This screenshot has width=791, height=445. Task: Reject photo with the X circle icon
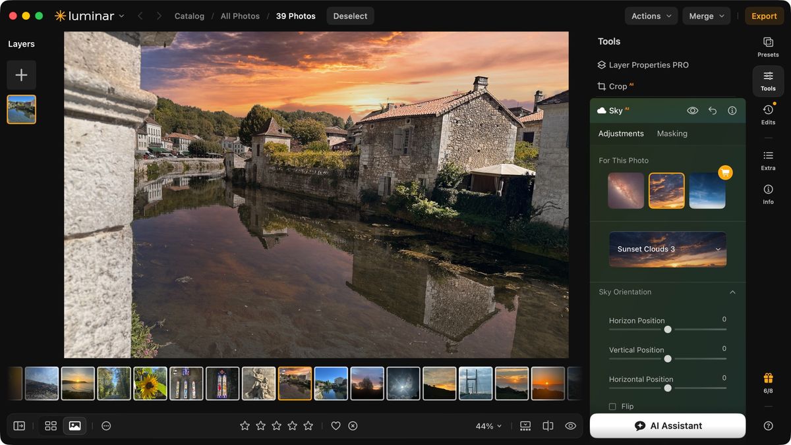(353, 426)
